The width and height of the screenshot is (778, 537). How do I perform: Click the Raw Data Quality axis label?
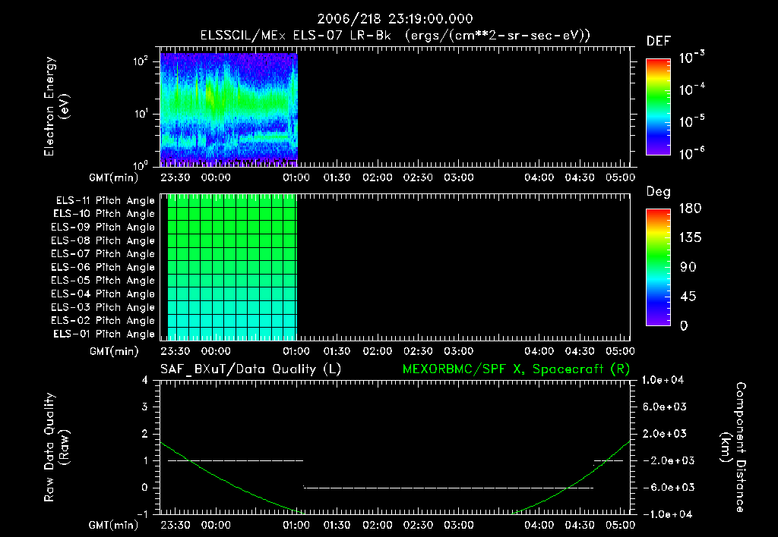click(56, 447)
